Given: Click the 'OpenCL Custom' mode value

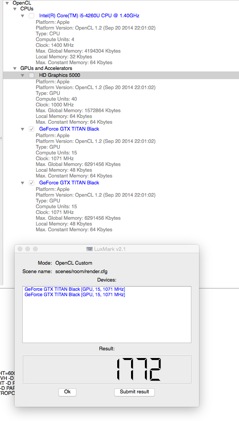Looking at the screenshot, I should pos(73,263).
